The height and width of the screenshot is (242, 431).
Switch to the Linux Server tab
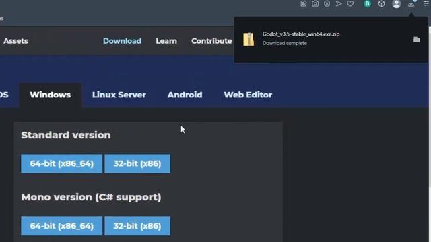coord(119,95)
